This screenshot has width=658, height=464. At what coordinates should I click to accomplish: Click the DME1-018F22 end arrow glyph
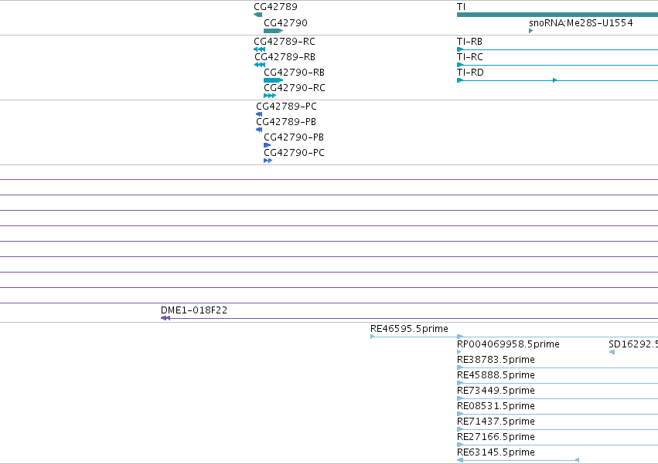pyautogui.click(x=165, y=319)
